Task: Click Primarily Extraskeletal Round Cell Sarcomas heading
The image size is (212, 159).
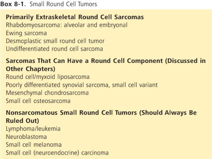Action: pyautogui.click(x=75, y=17)
